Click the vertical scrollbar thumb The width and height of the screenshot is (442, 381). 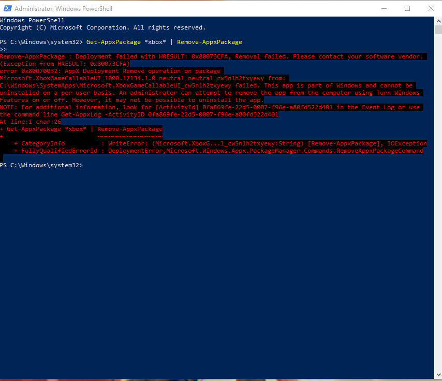click(438, 30)
